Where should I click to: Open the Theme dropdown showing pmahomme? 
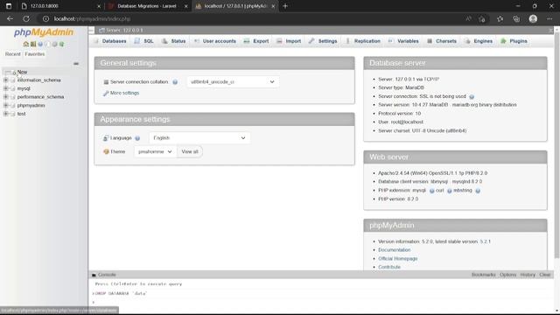(155, 151)
